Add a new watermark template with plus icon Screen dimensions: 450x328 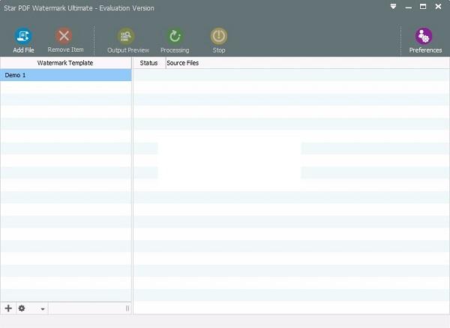pyautogui.click(x=8, y=308)
